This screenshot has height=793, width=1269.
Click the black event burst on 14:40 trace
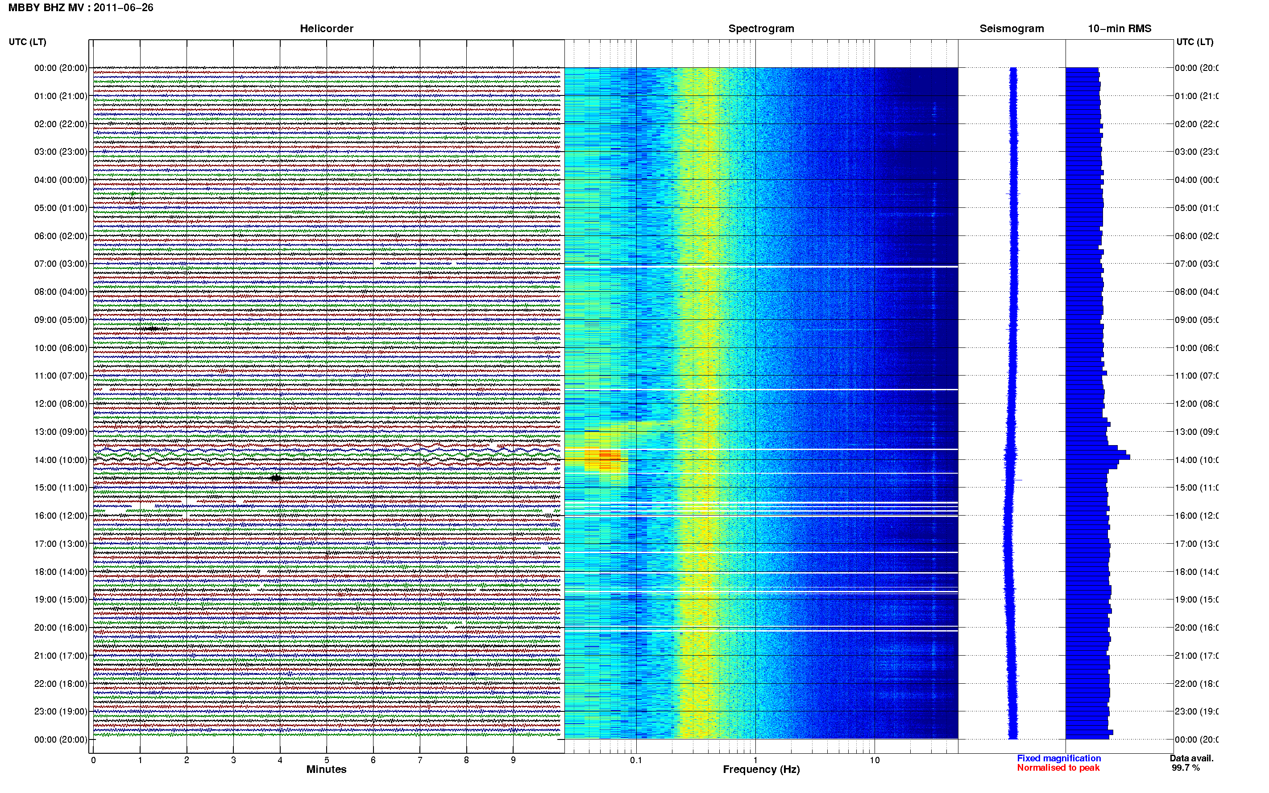(x=276, y=478)
